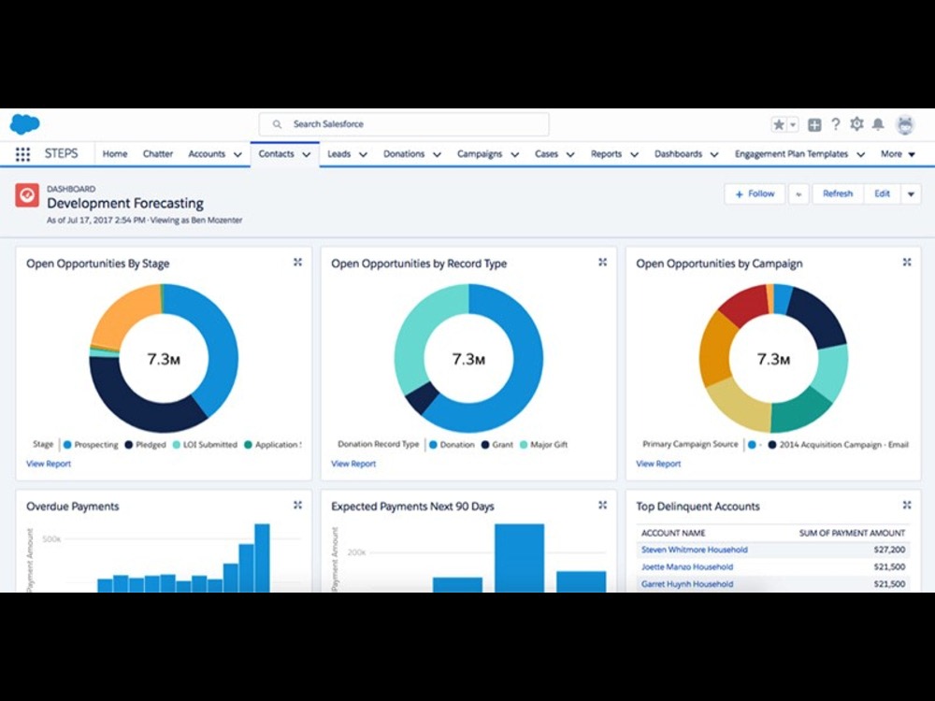The height and width of the screenshot is (701, 935).
Task: Open the Donations tab
Action: pyautogui.click(x=404, y=154)
